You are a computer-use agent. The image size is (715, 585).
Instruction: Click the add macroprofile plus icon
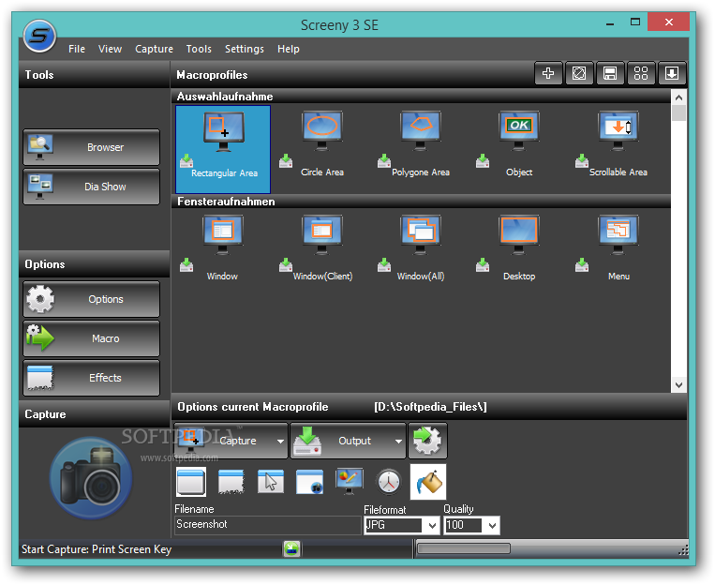[x=548, y=73]
